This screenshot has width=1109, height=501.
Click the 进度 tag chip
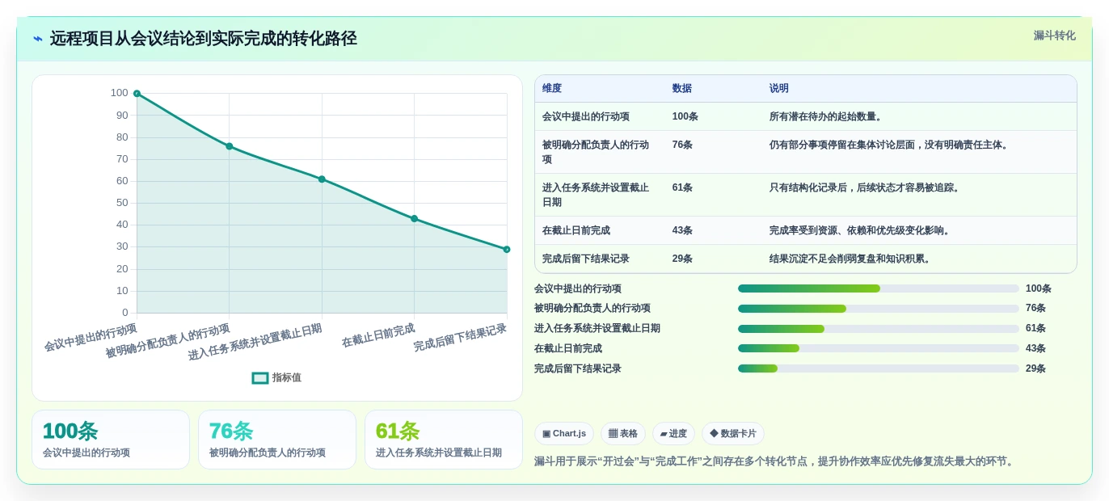tap(673, 434)
